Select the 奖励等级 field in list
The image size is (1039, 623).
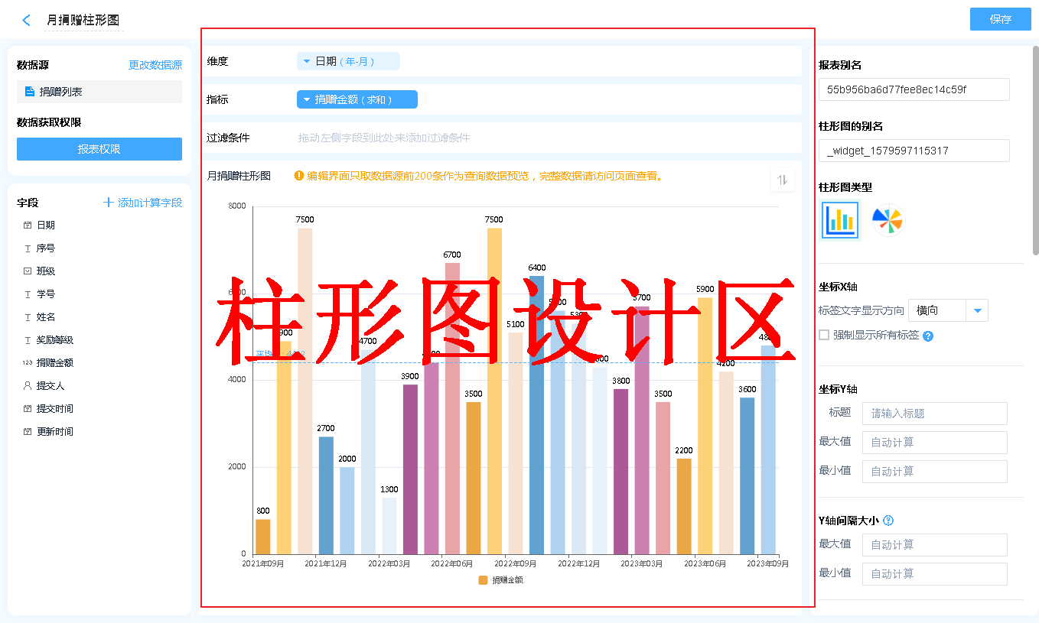(x=54, y=340)
